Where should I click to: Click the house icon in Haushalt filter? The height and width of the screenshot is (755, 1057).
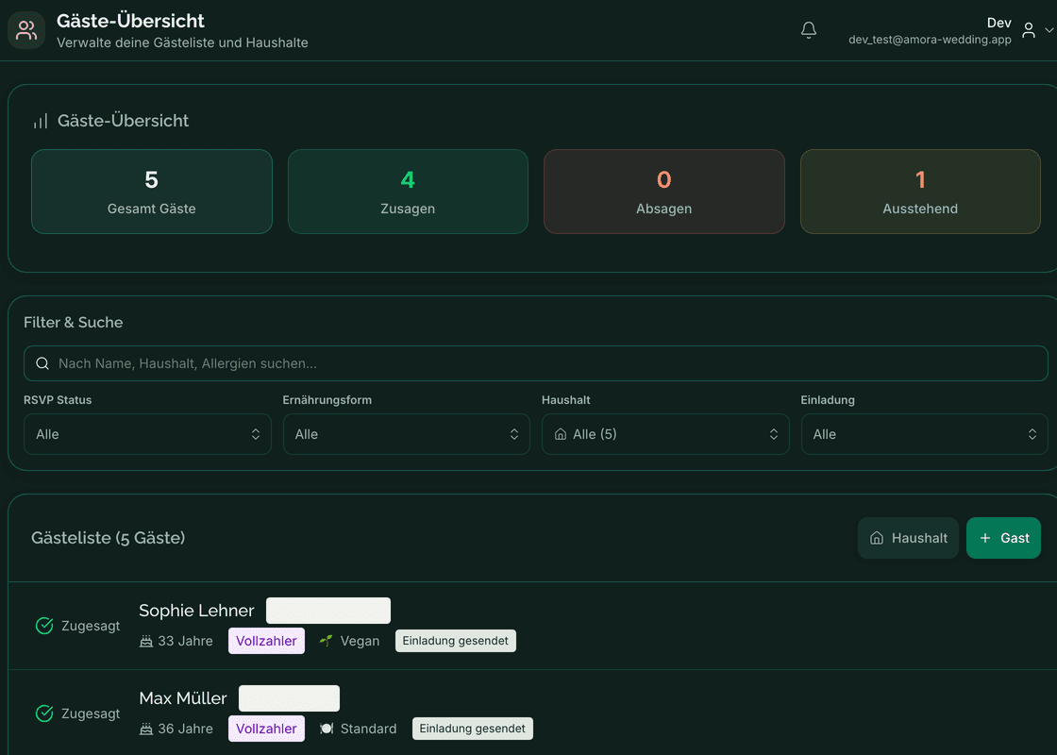click(x=561, y=434)
